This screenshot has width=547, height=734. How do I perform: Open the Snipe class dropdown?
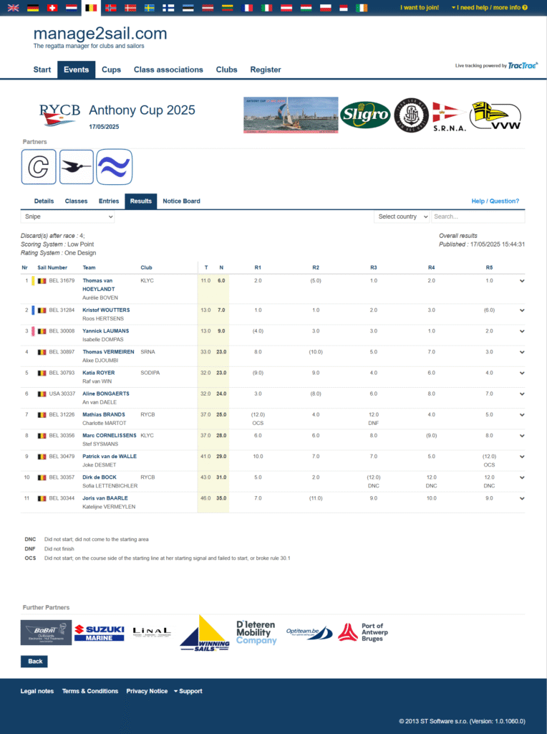click(x=67, y=216)
